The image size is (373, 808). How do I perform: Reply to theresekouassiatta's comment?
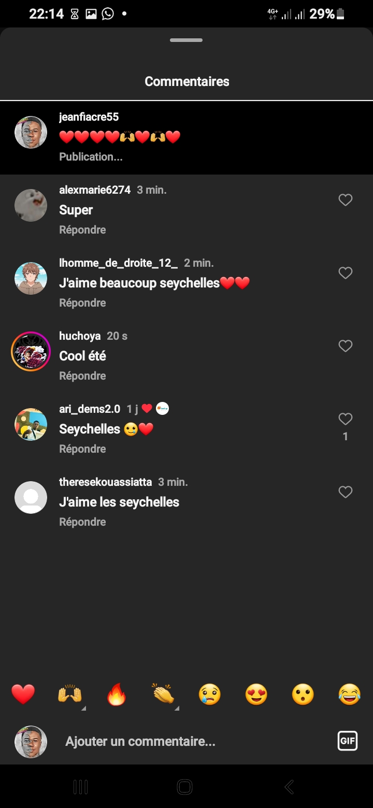[82, 522]
